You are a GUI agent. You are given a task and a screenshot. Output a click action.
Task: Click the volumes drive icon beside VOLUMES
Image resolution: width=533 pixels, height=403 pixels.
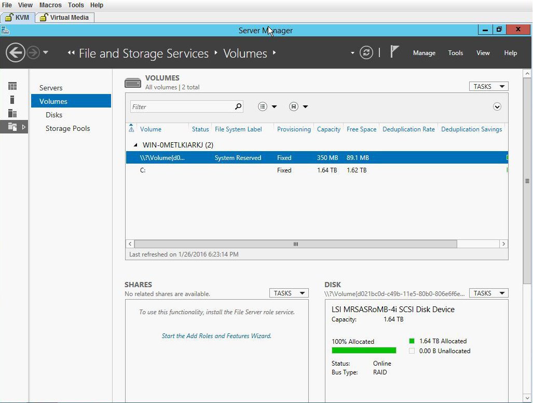(x=133, y=83)
